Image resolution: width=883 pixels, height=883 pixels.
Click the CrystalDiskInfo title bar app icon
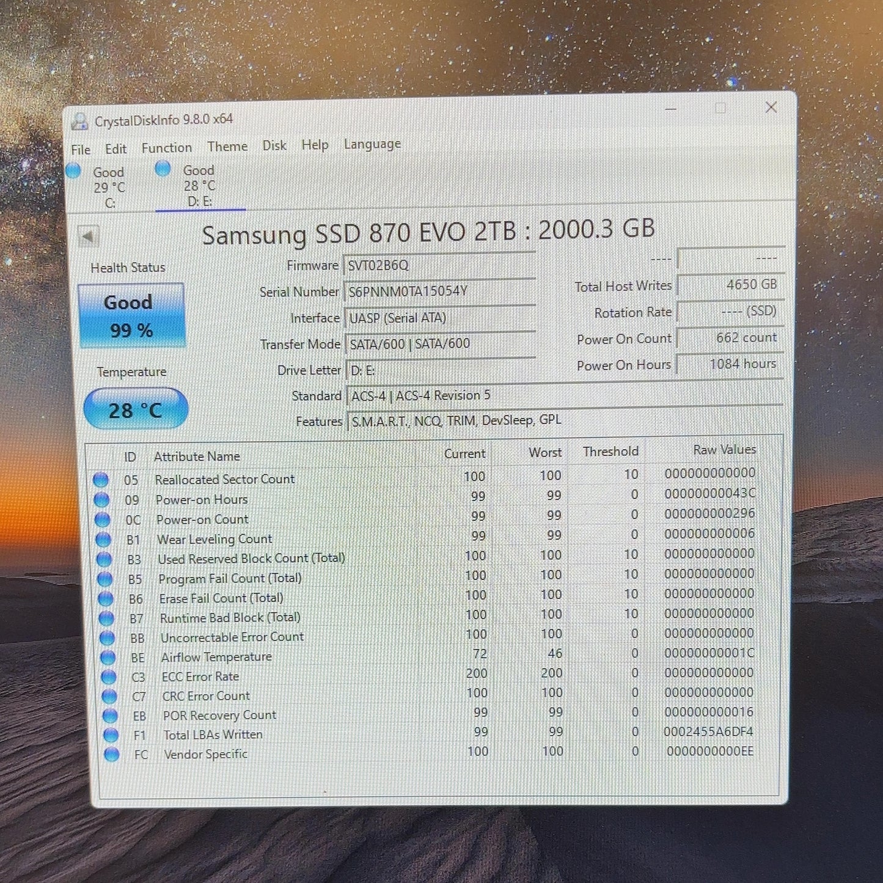pos(79,122)
